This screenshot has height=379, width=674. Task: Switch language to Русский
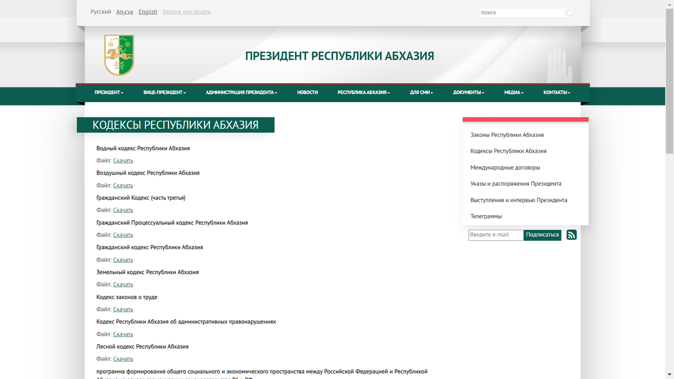(101, 12)
